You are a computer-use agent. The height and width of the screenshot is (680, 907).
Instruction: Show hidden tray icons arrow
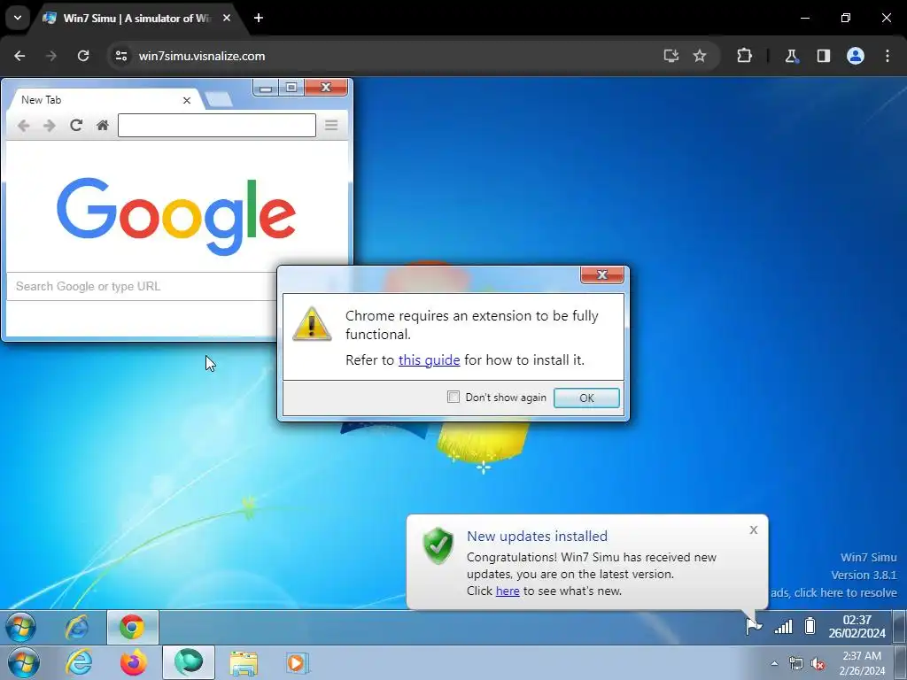774,663
